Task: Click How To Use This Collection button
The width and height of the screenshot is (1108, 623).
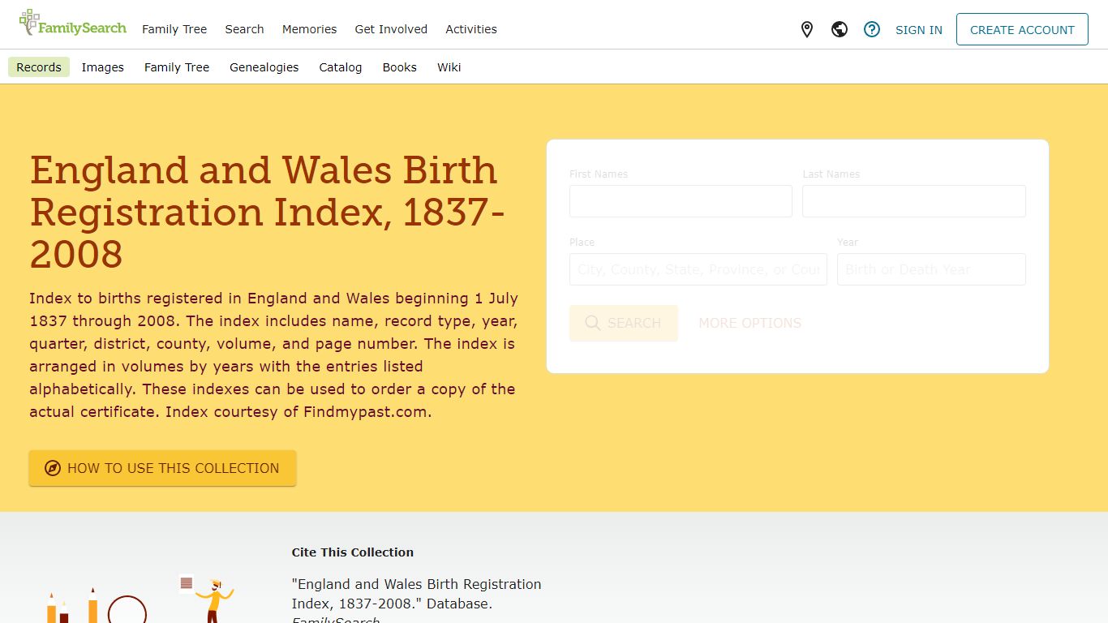Action: pos(162,468)
